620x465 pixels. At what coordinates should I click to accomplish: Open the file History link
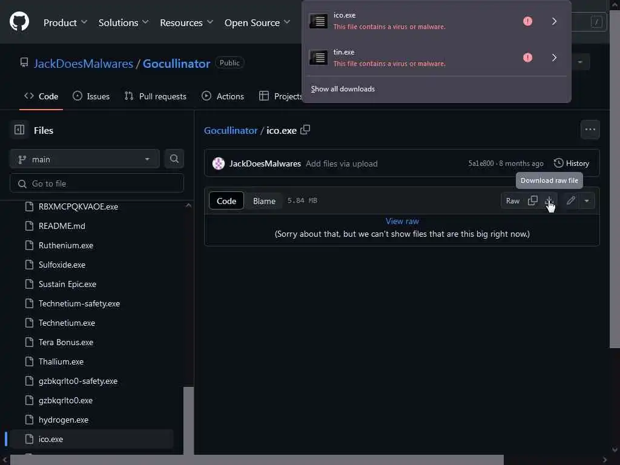pyautogui.click(x=572, y=163)
